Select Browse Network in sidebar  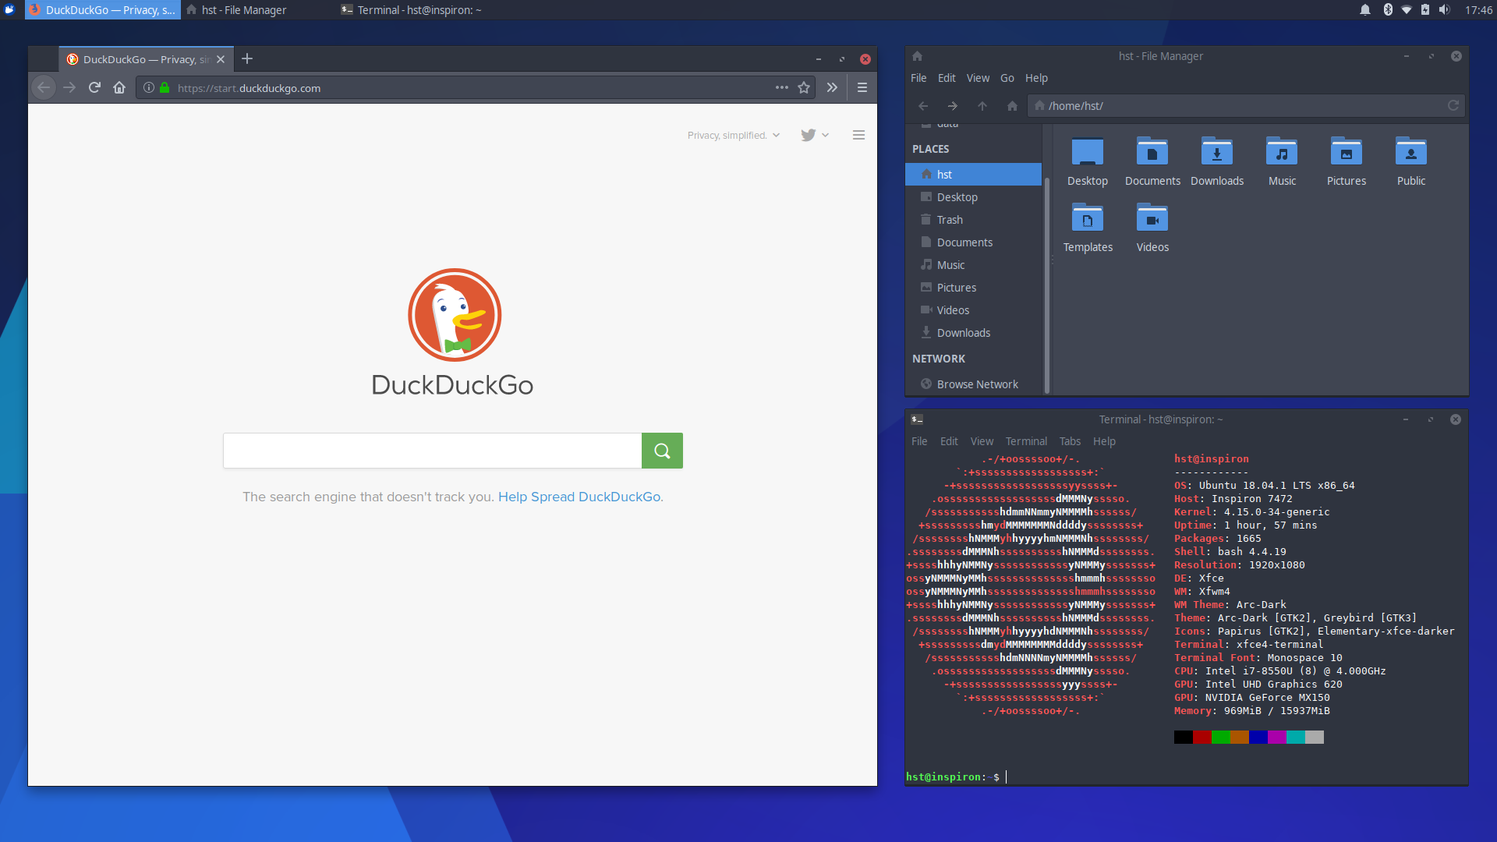click(973, 384)
